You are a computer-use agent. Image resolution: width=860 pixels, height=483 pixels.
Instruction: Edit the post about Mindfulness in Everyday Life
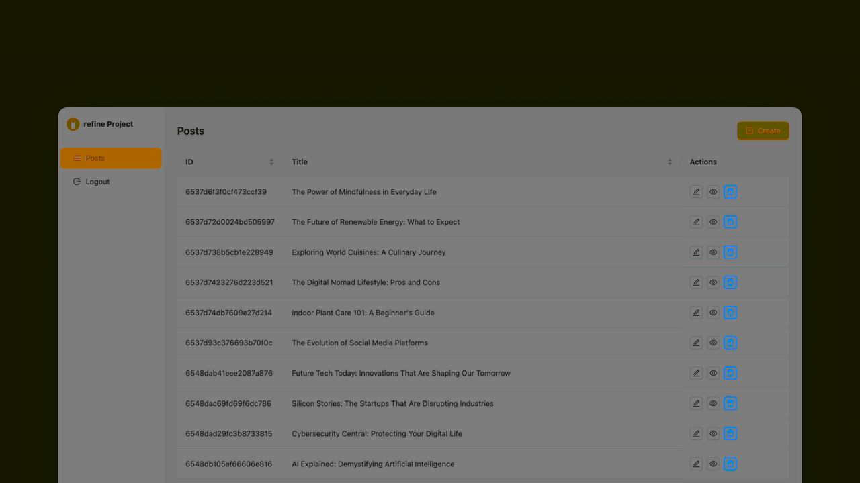(696, 191)
